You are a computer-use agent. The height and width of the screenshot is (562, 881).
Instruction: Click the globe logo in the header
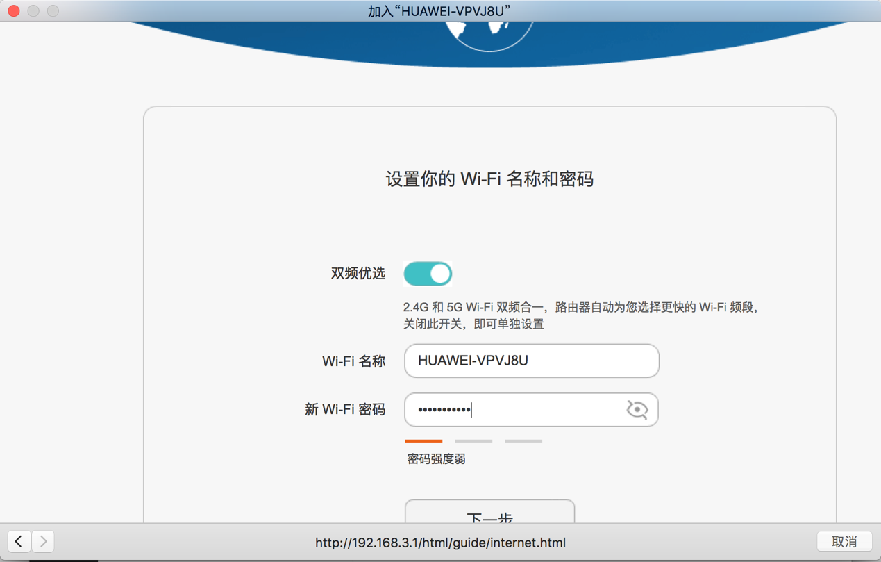pyautogui.click(x=489, y=35)
